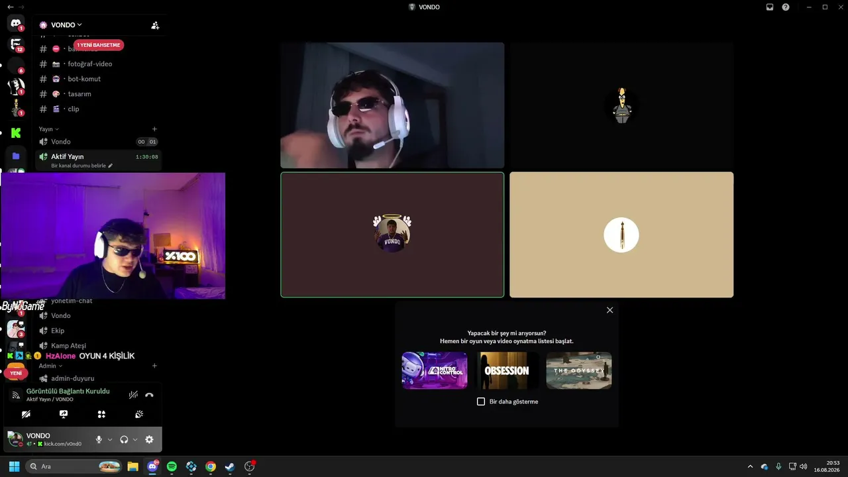Open File Explorer from the taskbar
The height and width of the screenshot is (477, 848).
[x=133, y=466]
